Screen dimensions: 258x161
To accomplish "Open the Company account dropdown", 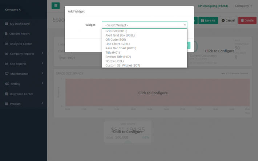I will [243, 6].
